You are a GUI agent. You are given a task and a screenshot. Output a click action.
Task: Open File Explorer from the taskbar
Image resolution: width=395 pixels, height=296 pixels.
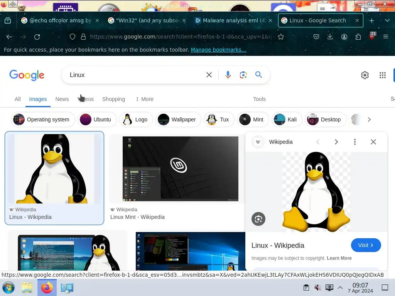(x=27, y=288)
